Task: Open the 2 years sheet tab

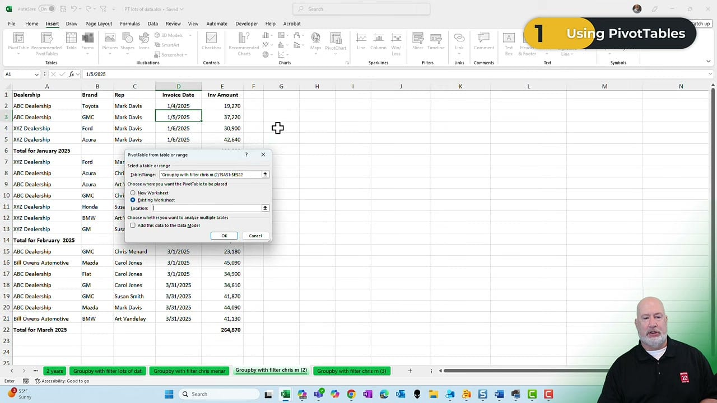Action: [54, 371]
